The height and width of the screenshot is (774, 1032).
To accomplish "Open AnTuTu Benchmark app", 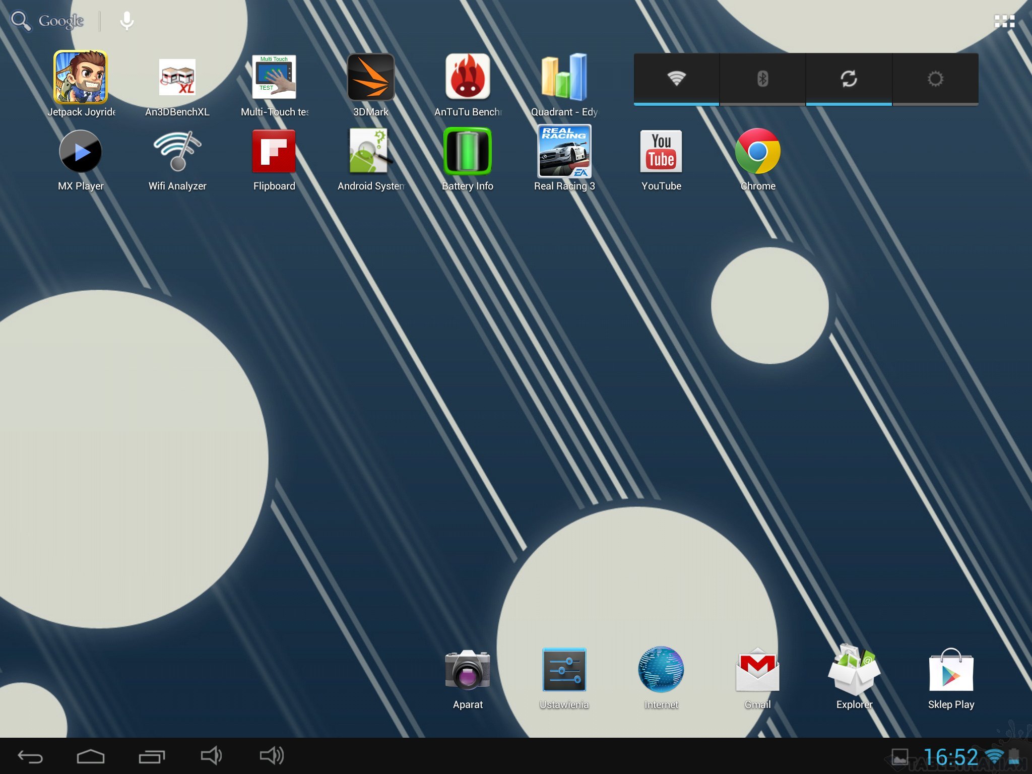I will pos(468,78).
